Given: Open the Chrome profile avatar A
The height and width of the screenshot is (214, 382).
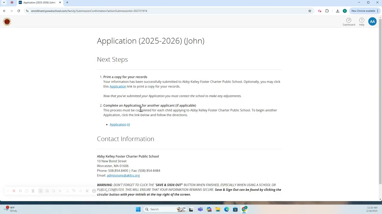Looking at the screenshot, I should 345,11.
